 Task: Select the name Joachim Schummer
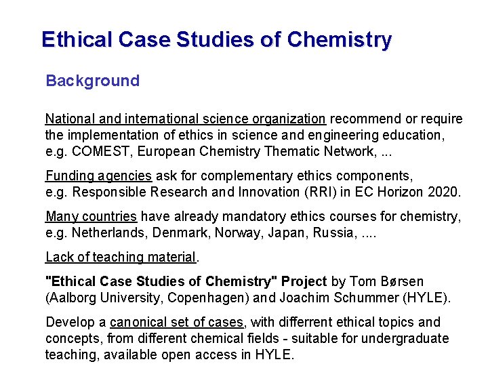(340, 298)
